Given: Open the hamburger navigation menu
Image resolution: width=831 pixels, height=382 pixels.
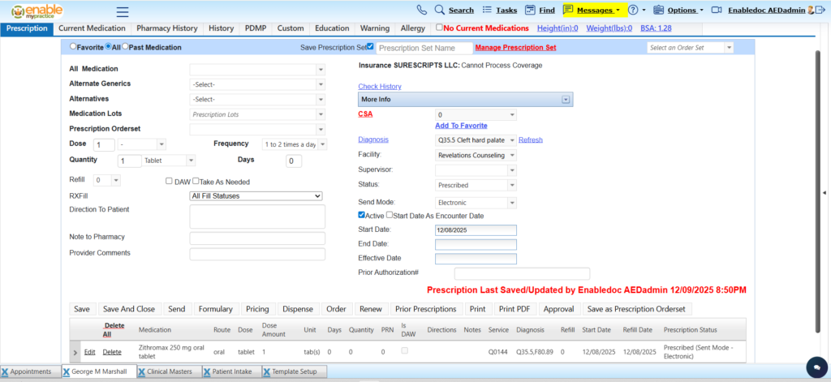Looking at the screenshot, I should coord(123,11).
